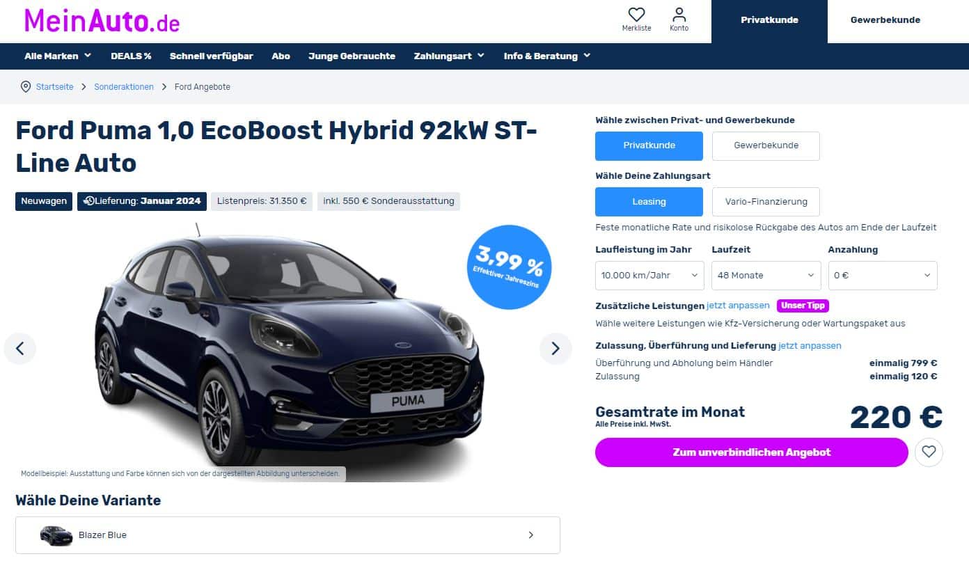Click the Listenpreis: 31.350 € tag

click(262, 201)
